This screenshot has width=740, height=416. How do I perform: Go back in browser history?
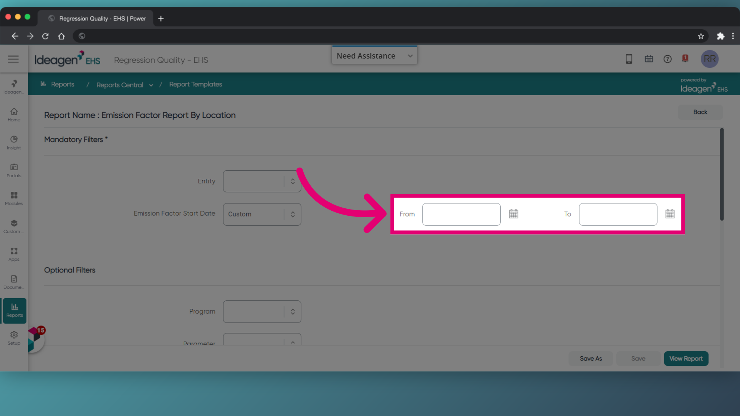(15, 36)
